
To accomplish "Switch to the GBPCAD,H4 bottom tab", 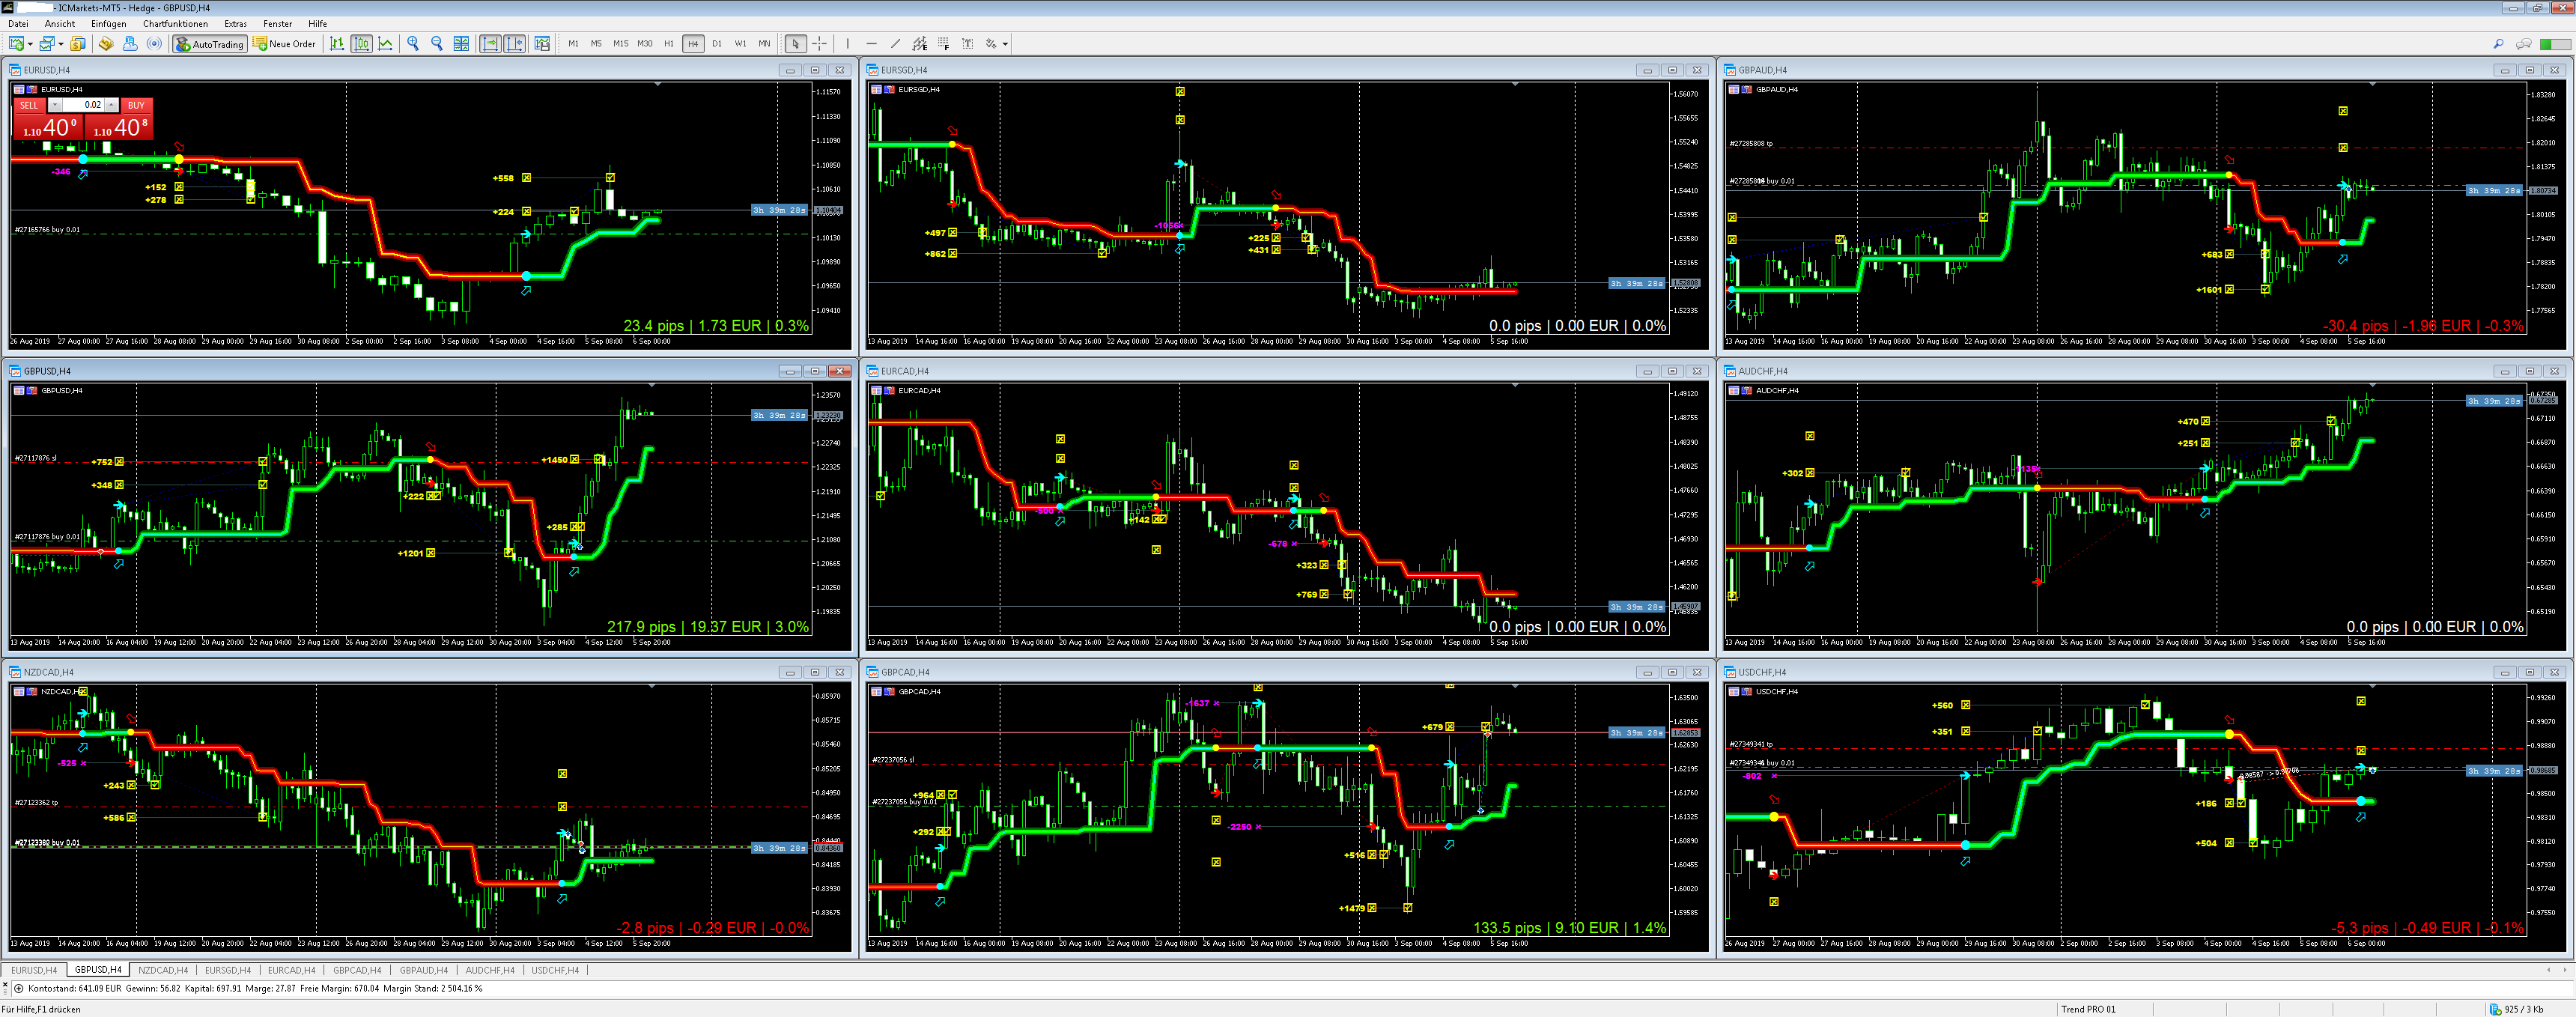I will 357,970.
